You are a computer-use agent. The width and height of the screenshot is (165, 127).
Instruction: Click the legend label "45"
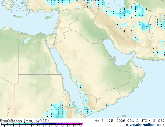click(x=74, y=126)
